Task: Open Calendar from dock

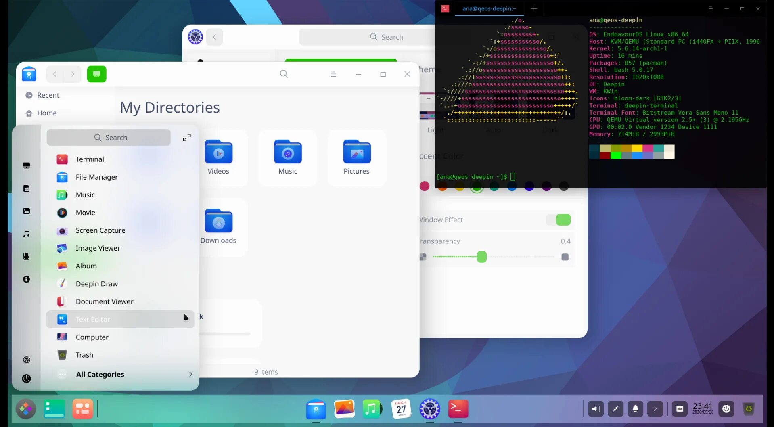Action: coord(401,409)
